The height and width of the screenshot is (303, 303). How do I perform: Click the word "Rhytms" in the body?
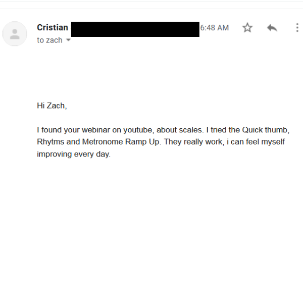(x=50, y=142)
